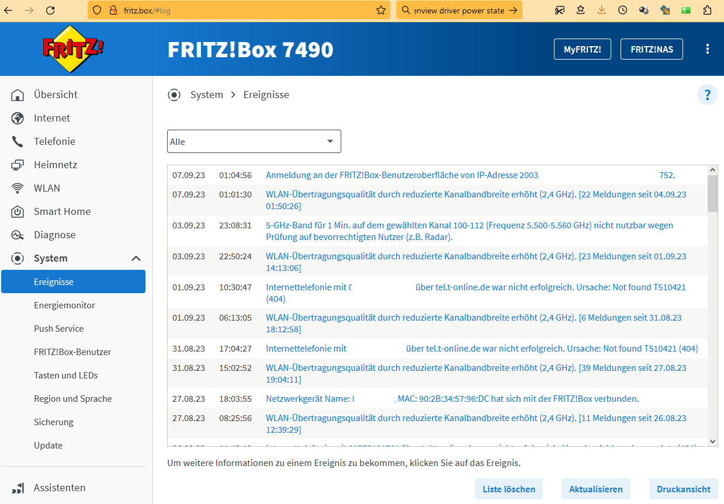
Task: Open FRITZ!Box-Benutzer settings
Action: click(x=72, y=352)
